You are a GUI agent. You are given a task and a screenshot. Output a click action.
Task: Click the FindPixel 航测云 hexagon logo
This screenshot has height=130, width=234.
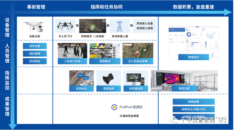click(x=114, y=107)
